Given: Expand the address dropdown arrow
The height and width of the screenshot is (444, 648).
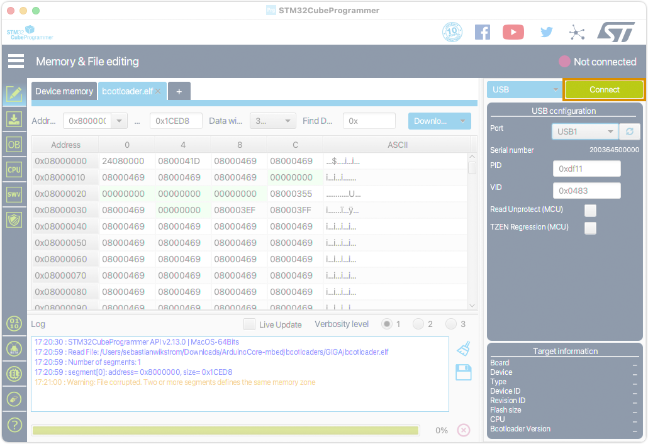Looking at the screenshot, I should click(119, 121).
